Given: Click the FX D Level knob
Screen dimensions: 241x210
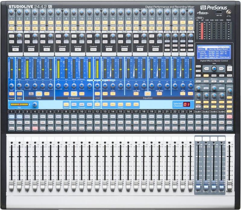Looking at the screenshot, I should [191, 36].
